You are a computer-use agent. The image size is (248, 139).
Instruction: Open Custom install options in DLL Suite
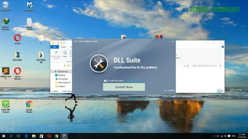coord(170,90)
